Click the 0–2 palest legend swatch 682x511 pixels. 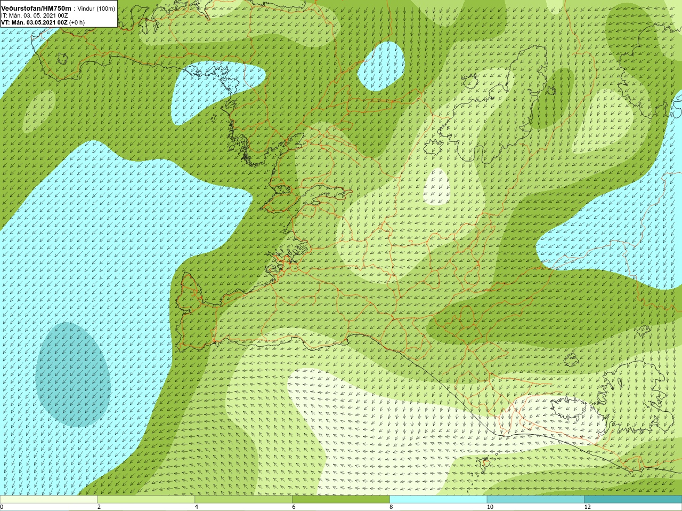click(48, 499)
